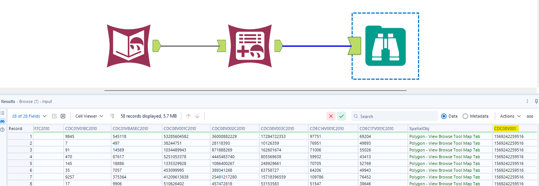Click the binoculars icon in Results sidebar
The height and width of the screenshot is (186, 539).
[3, 121]
